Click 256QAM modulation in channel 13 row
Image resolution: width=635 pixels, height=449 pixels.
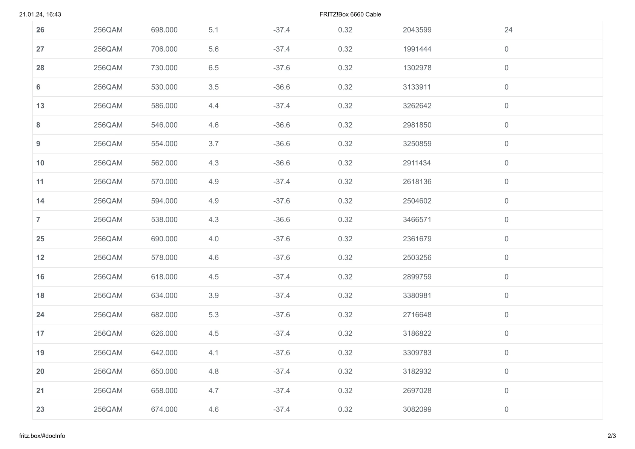click(108, 106)
